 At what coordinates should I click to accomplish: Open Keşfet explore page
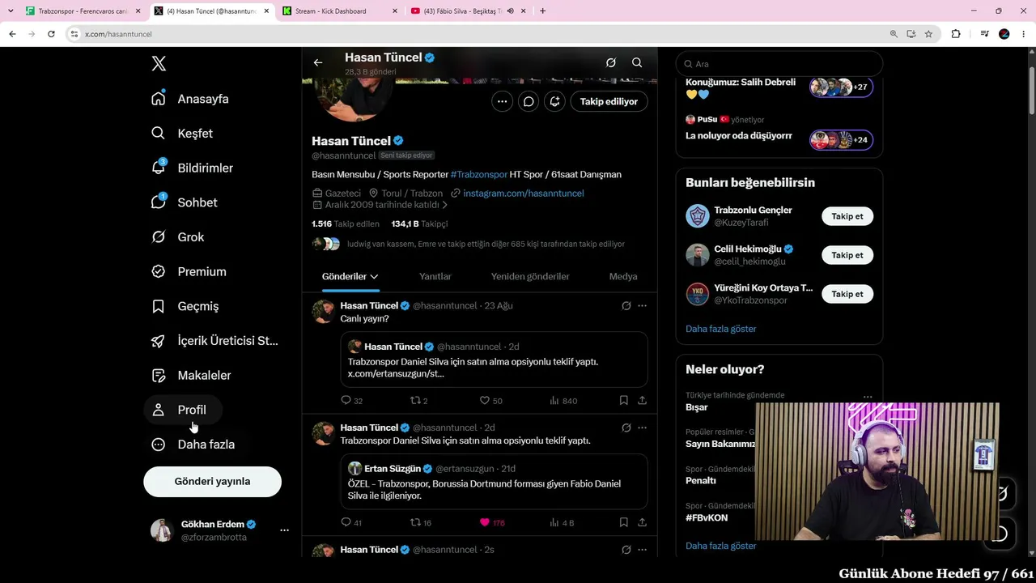(182, 134)
